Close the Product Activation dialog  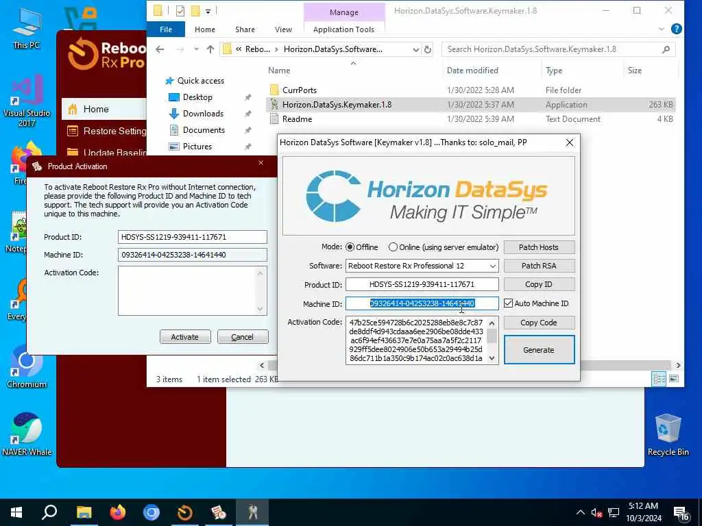[261, 163]
